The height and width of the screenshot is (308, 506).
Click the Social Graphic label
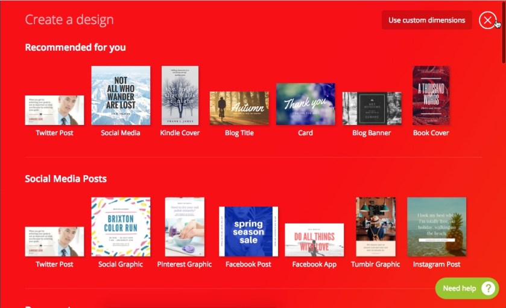[121, 265]
